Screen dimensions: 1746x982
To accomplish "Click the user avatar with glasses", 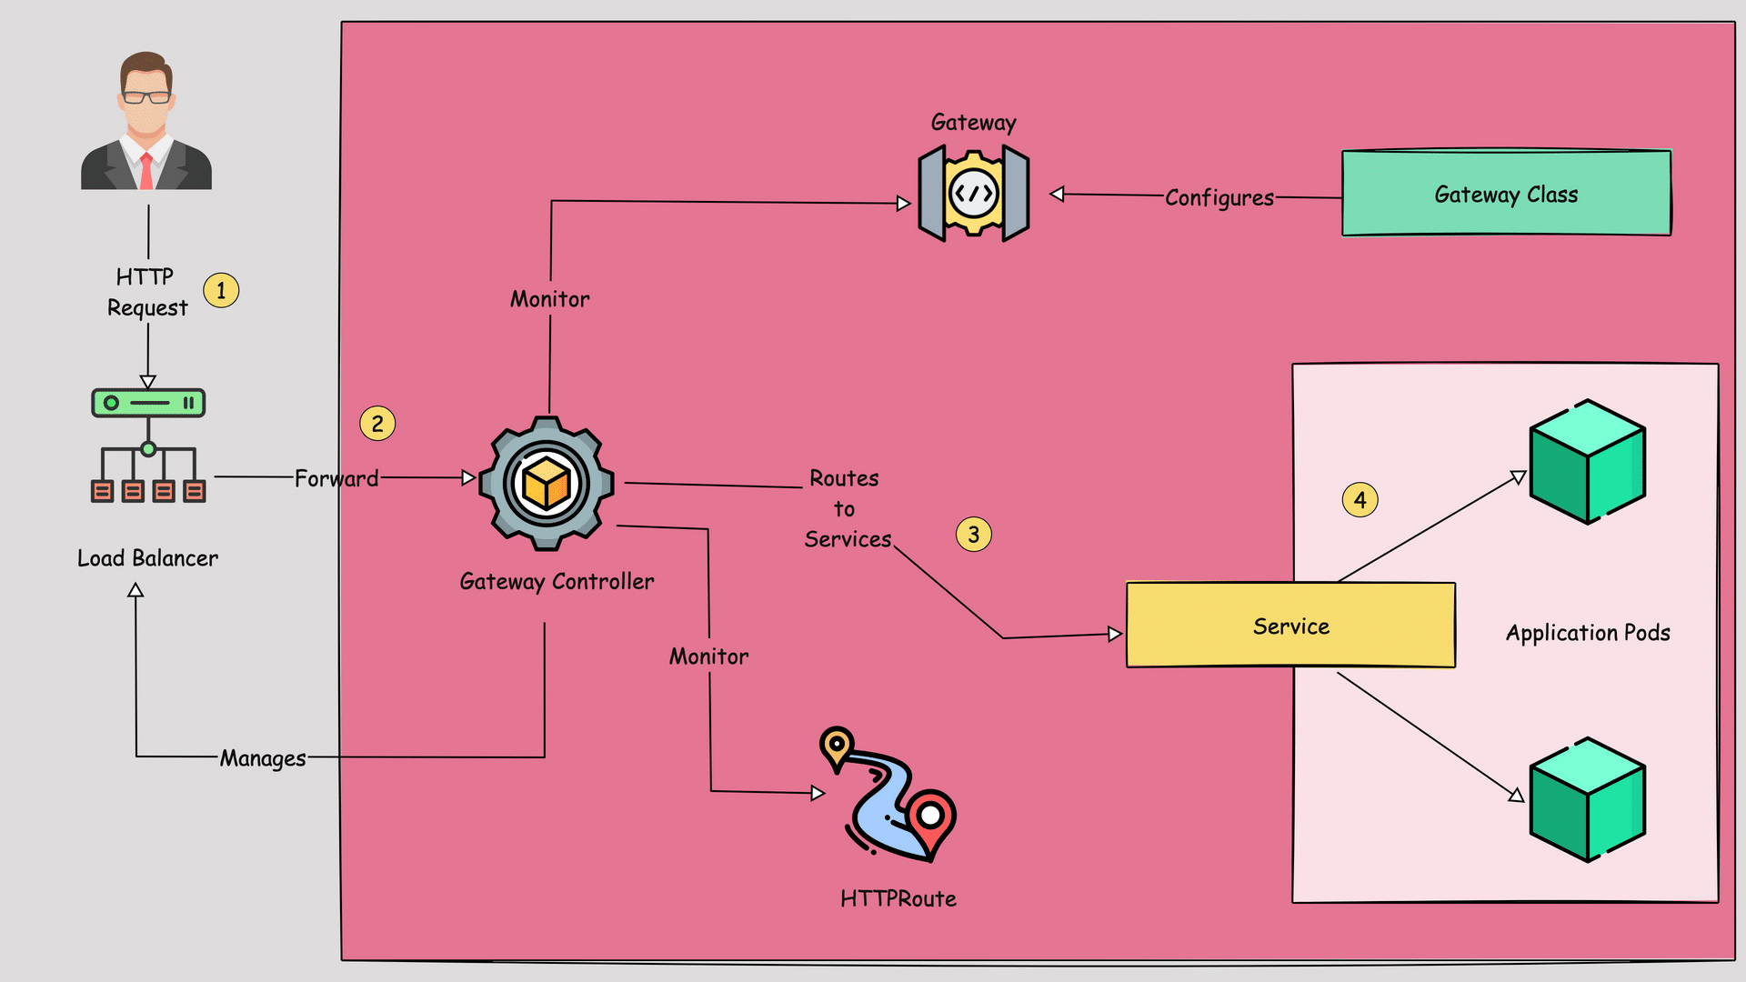I will pyautogui.click(x=146, y=121).
